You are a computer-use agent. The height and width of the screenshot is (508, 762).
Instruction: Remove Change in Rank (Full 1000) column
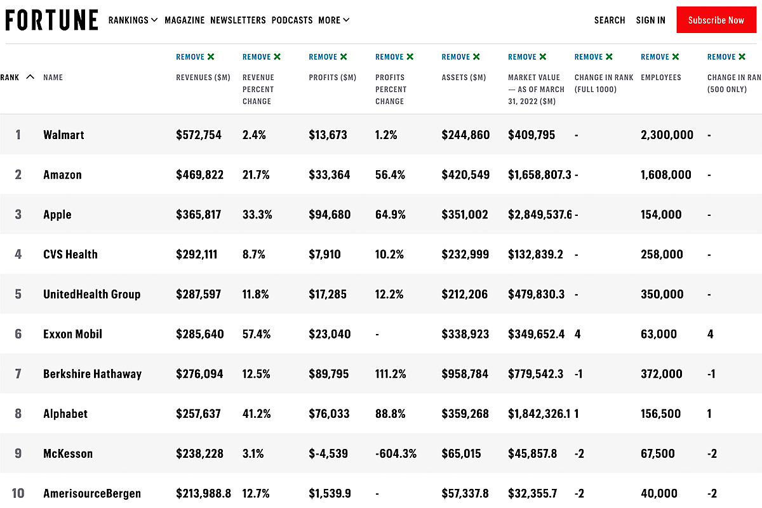tap(594, 57)
